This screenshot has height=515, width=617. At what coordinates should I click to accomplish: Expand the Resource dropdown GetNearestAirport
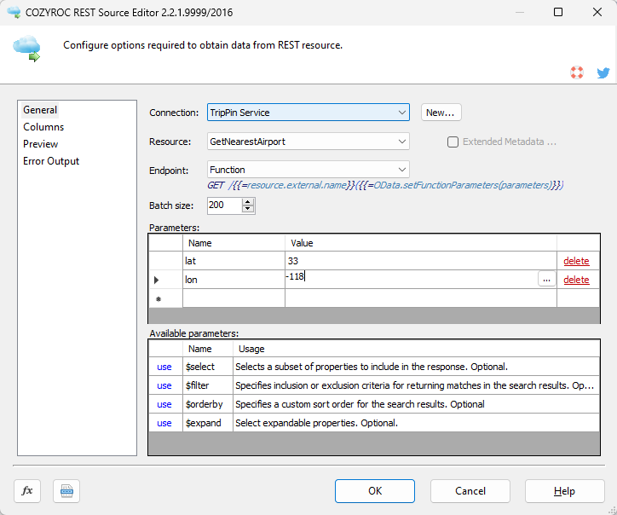(308, 142)
